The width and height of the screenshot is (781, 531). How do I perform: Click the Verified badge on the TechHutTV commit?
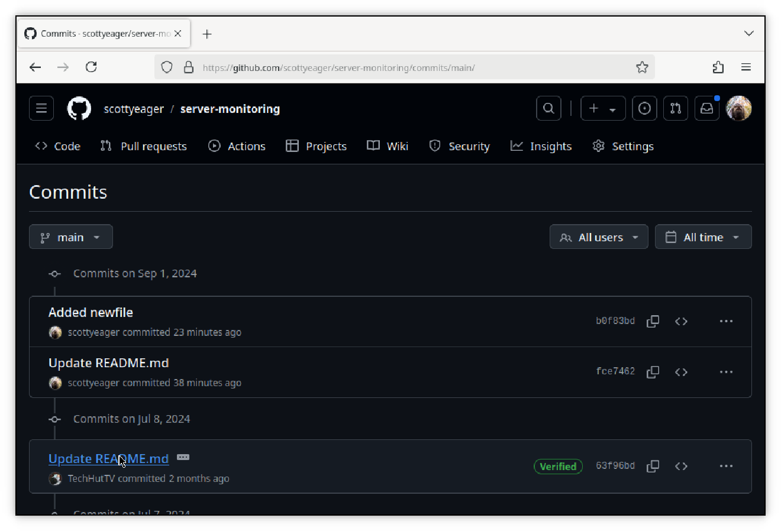(x=558, y=466)
